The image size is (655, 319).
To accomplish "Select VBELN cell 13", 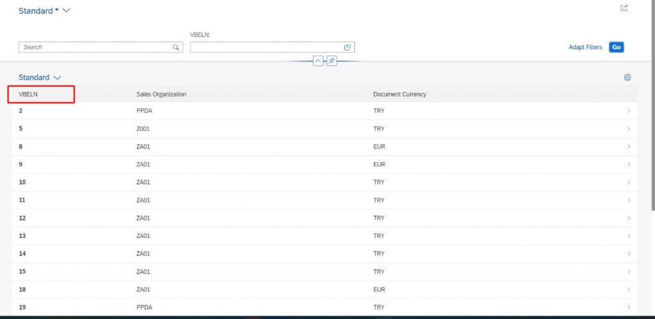I will click(22, 235).
